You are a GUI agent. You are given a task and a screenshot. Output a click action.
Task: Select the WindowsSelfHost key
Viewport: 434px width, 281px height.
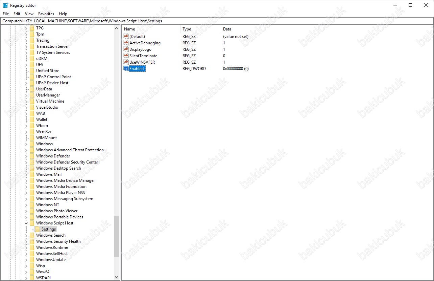(x=52, y=254)
